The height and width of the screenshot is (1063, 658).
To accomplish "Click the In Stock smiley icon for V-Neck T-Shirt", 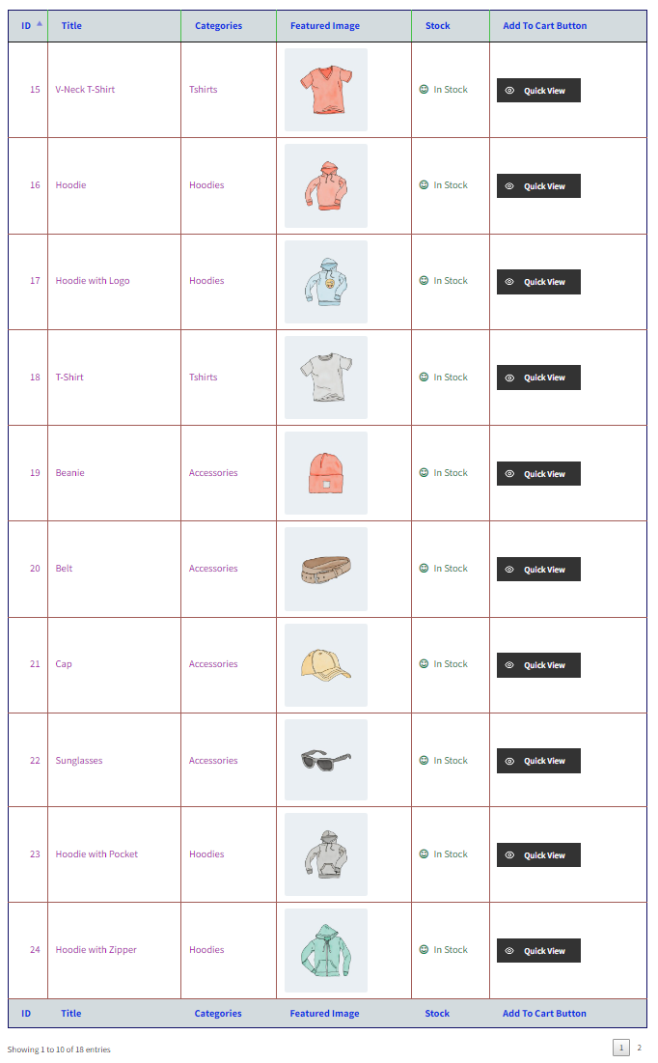I will (x=425, y=90).
